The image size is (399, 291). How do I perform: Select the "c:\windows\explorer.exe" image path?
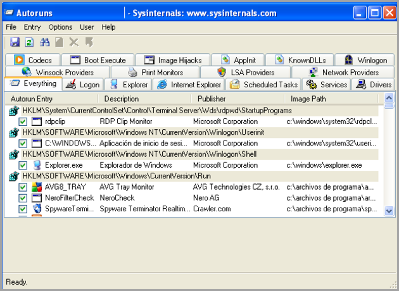pyautogui.click(x=324, y=165)
